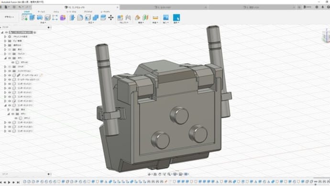Activate the root component radio button
This screenshot has width=330, height=186.
35,32
